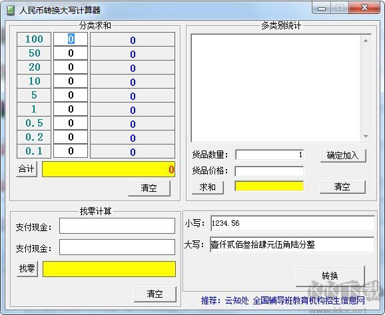This screenshot has height=315, width=385.
Task: Click the 合计 button
Action: pos(27,169)
